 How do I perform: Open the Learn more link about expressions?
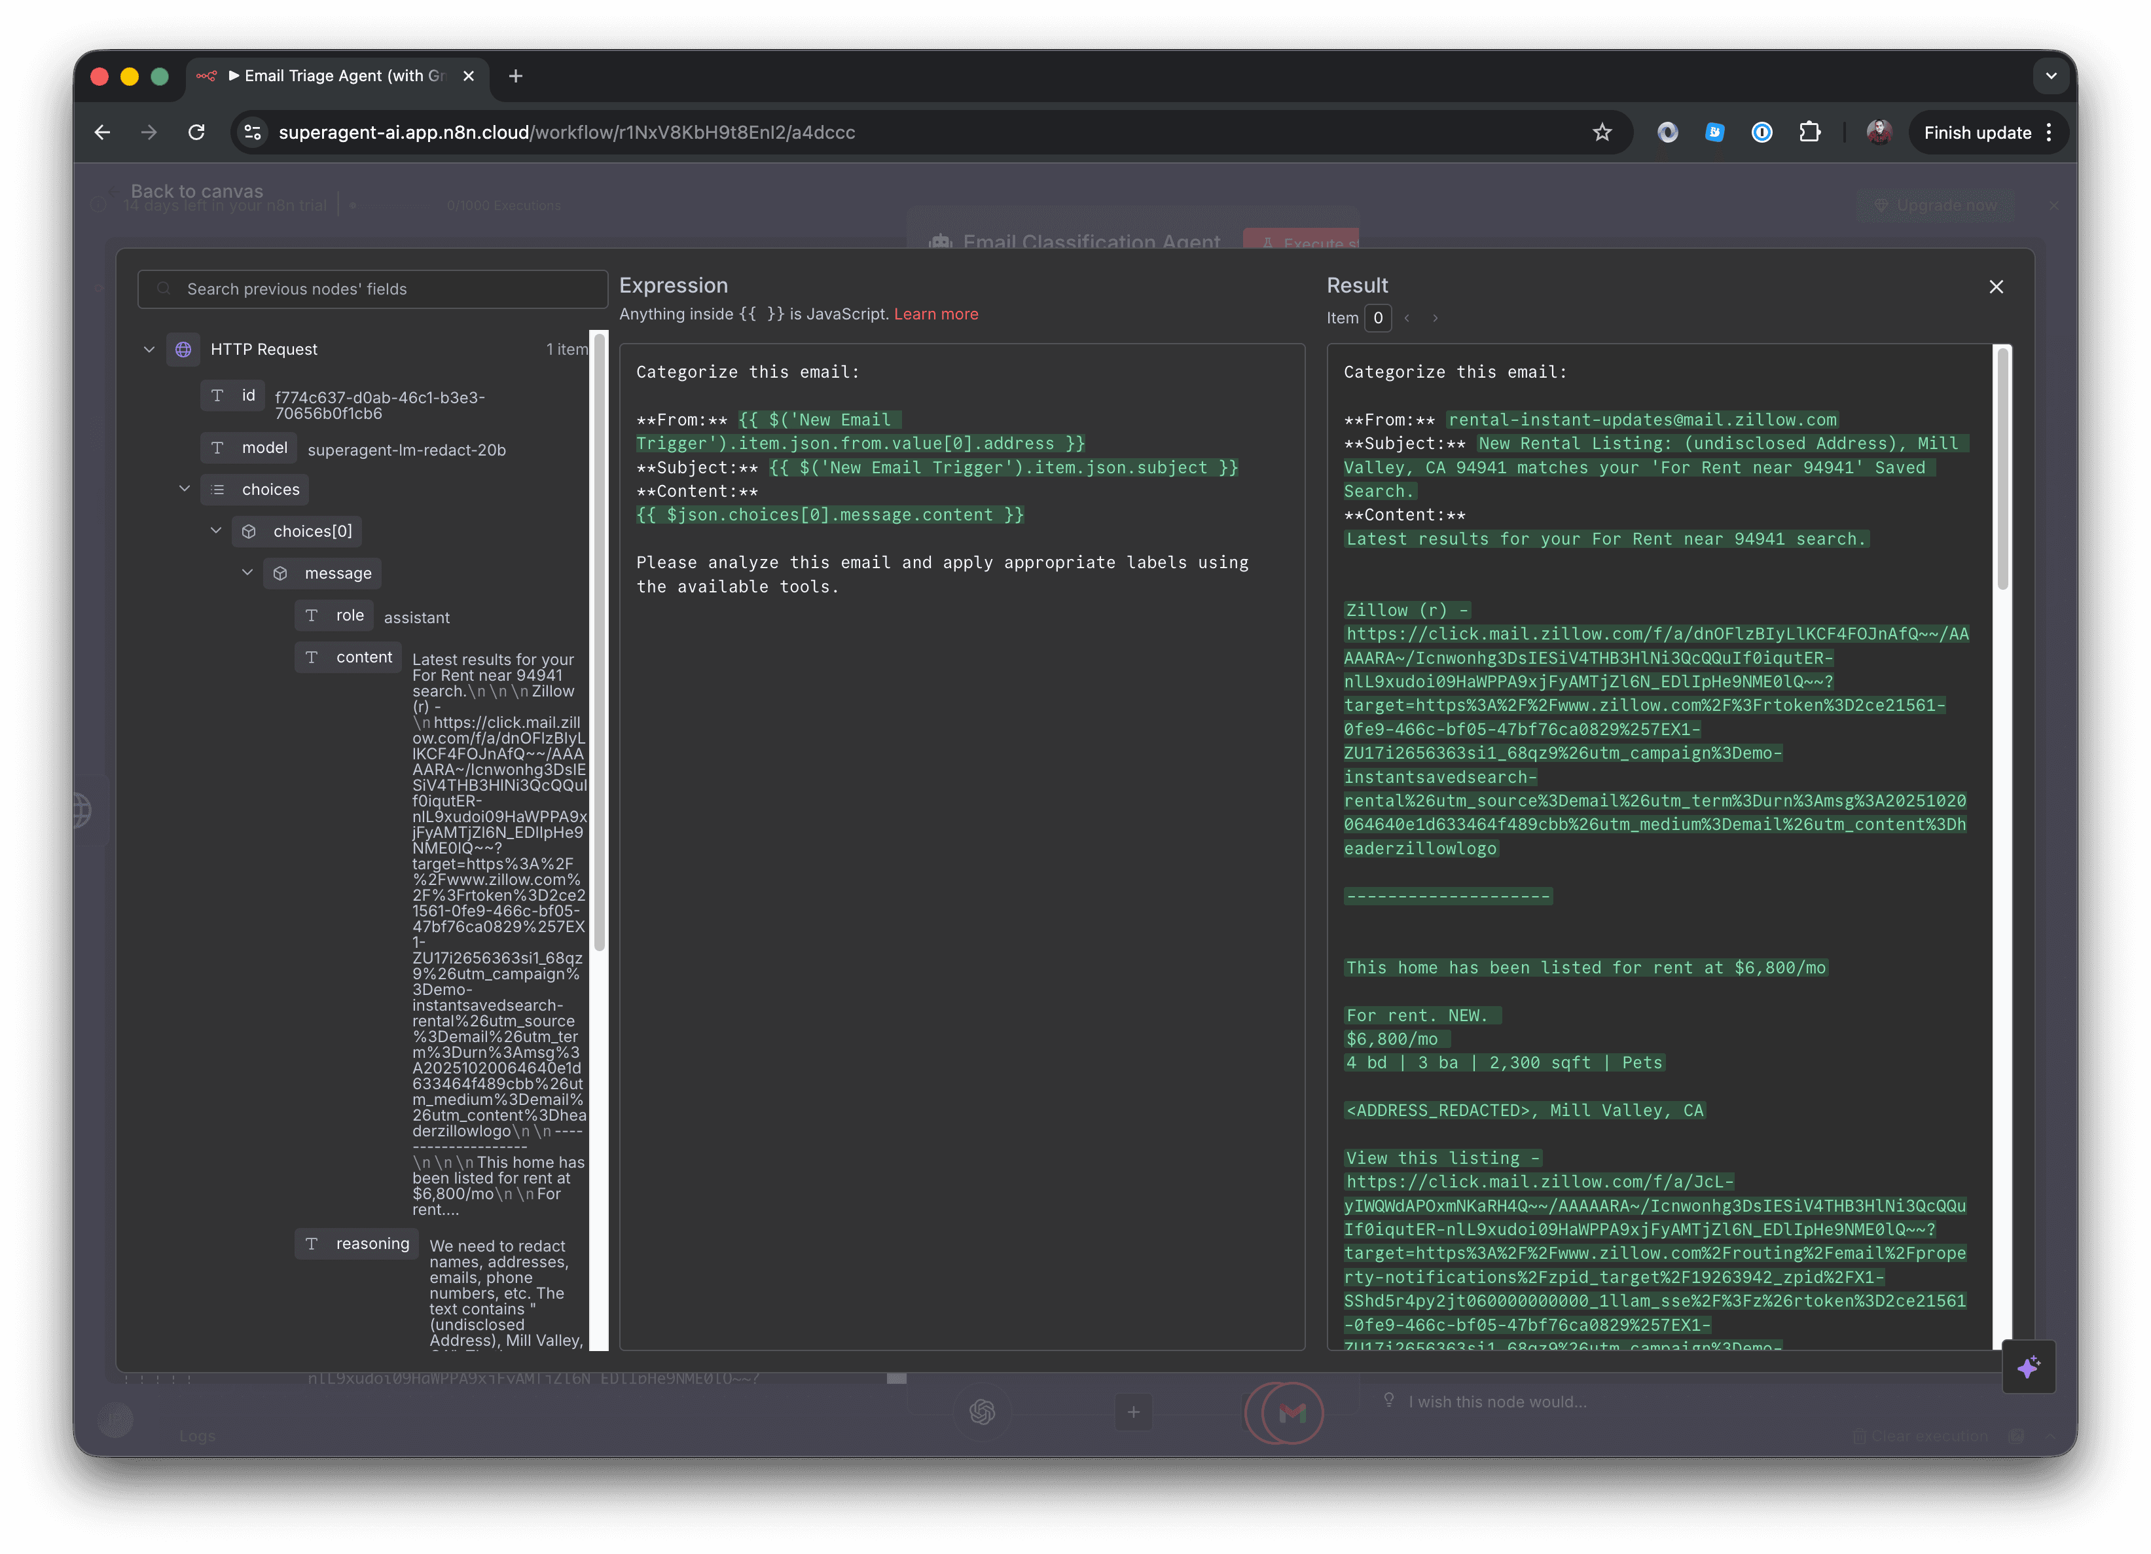[936, 314]
